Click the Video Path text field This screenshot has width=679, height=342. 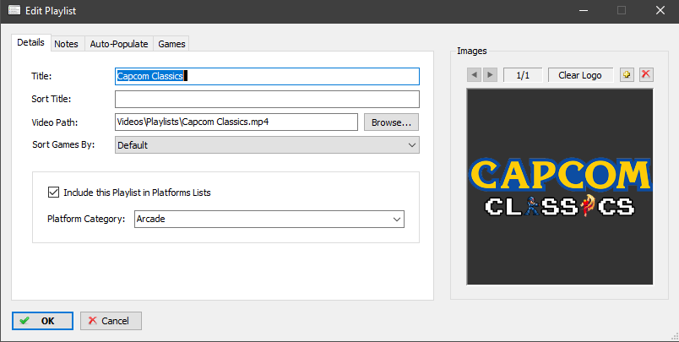tap(236, 122)
